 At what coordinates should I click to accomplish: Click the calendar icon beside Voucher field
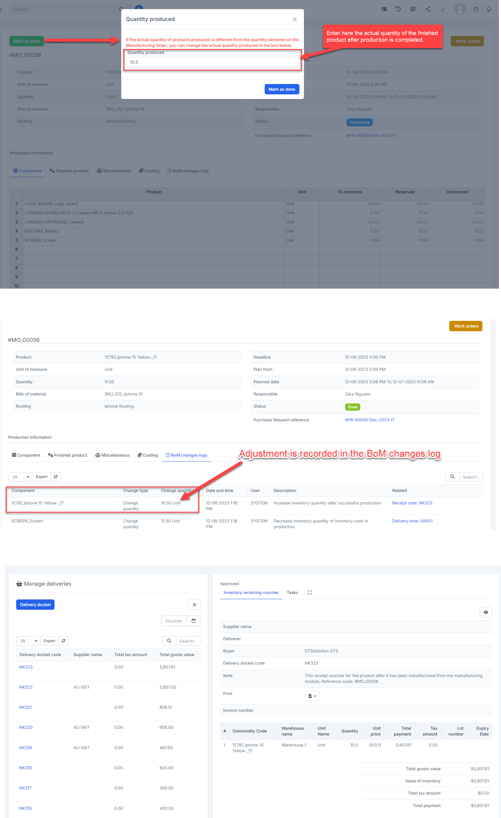(193, 620)
